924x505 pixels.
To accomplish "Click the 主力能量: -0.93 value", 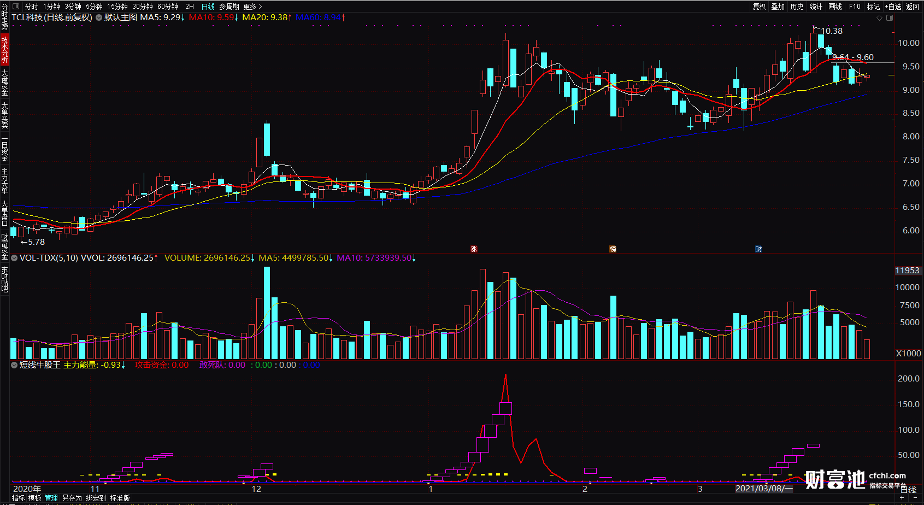I will 95,365.
